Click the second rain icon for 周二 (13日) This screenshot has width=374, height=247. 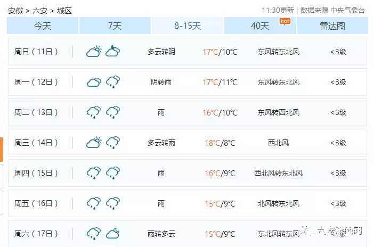112,112
